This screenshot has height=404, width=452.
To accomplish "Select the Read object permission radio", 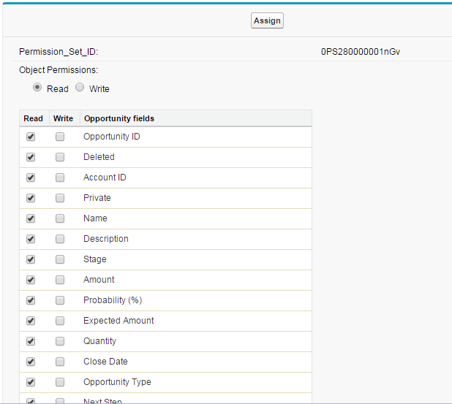I will tap(37, 88).
